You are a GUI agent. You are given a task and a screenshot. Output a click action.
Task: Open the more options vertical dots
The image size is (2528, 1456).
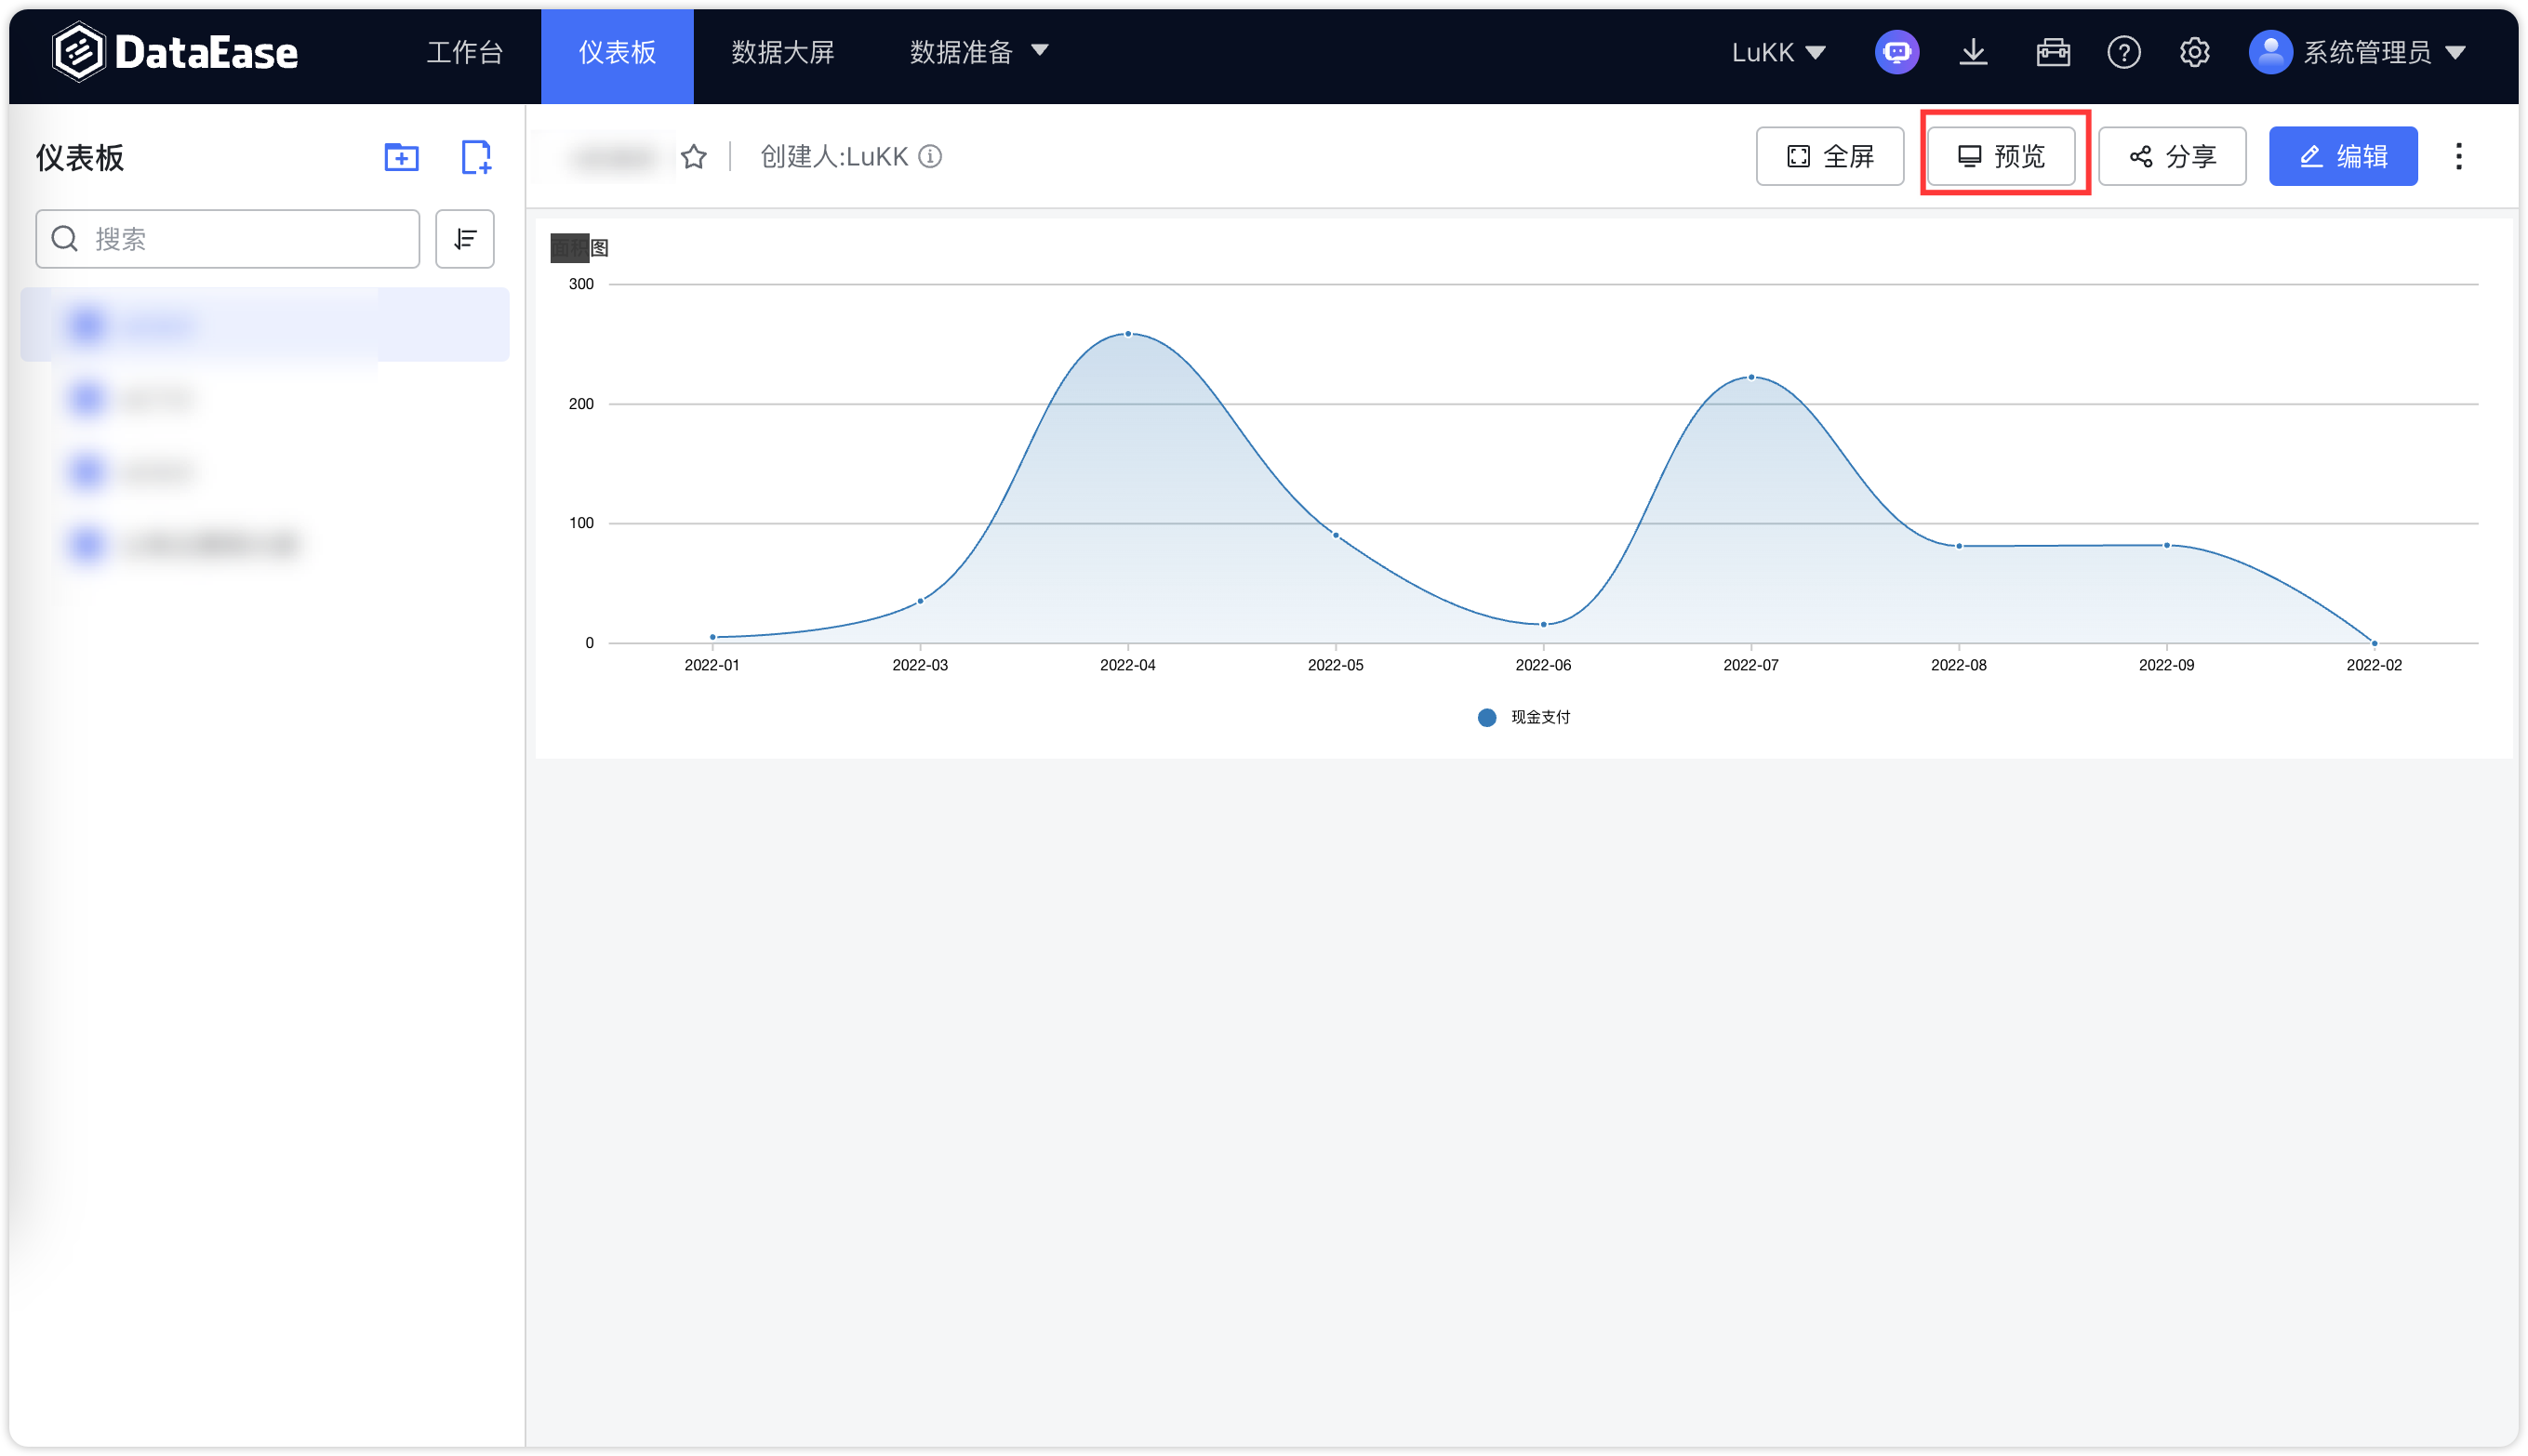pos(2459,156)
